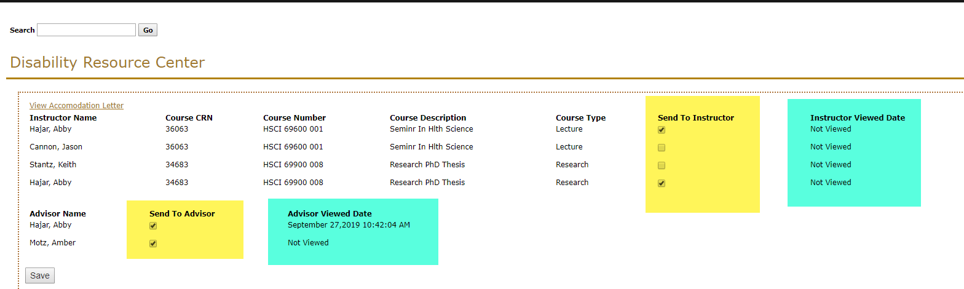Click the Send To Instructor column header
Viewport: 964px width, 289px height.
click(x=695, y=118)
